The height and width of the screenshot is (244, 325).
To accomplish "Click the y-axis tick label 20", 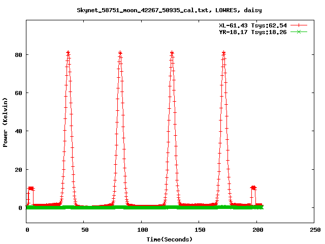I will coord(19,169).
